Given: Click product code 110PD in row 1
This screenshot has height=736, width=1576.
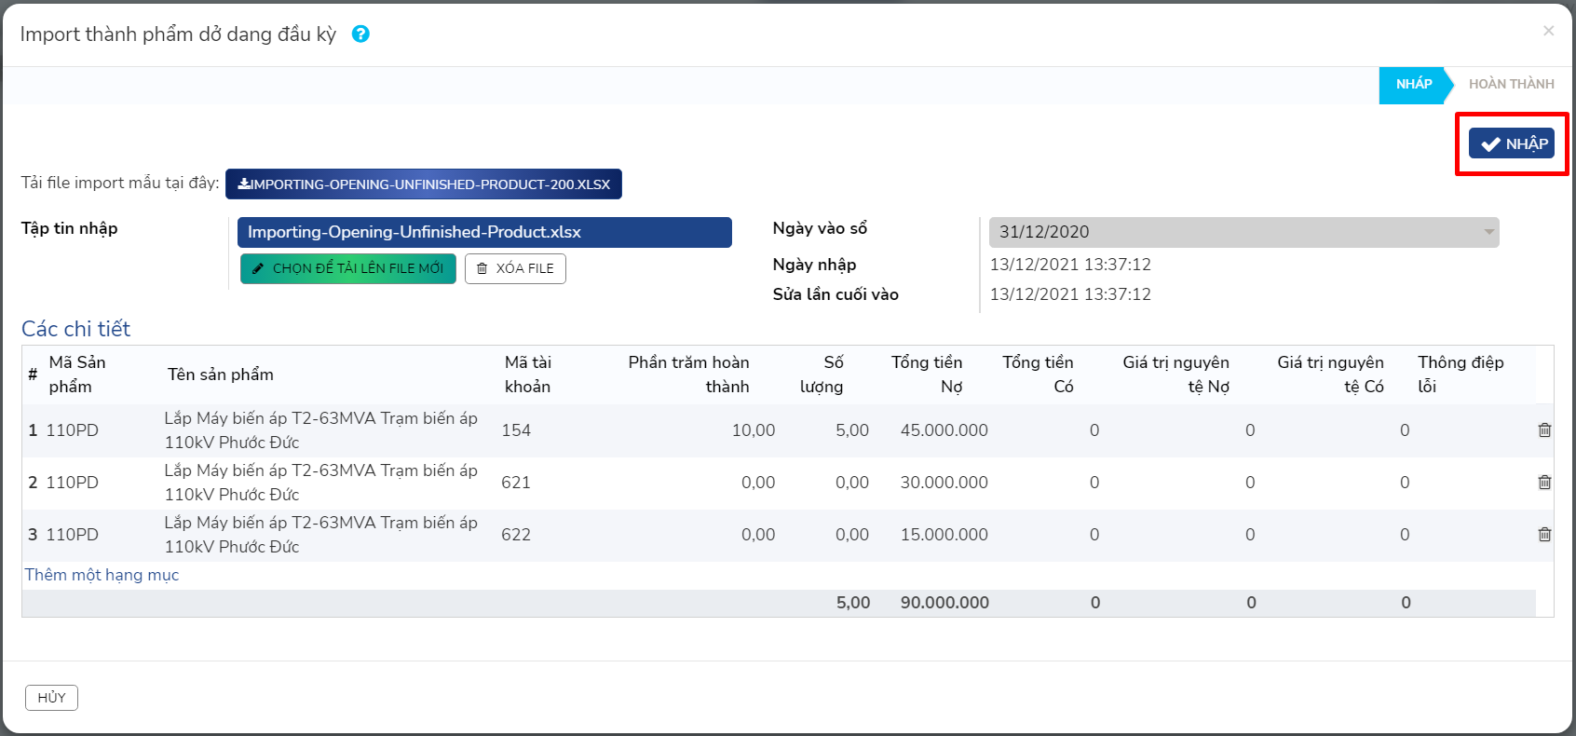Looking at the screenshot, I should click(72, 430).
